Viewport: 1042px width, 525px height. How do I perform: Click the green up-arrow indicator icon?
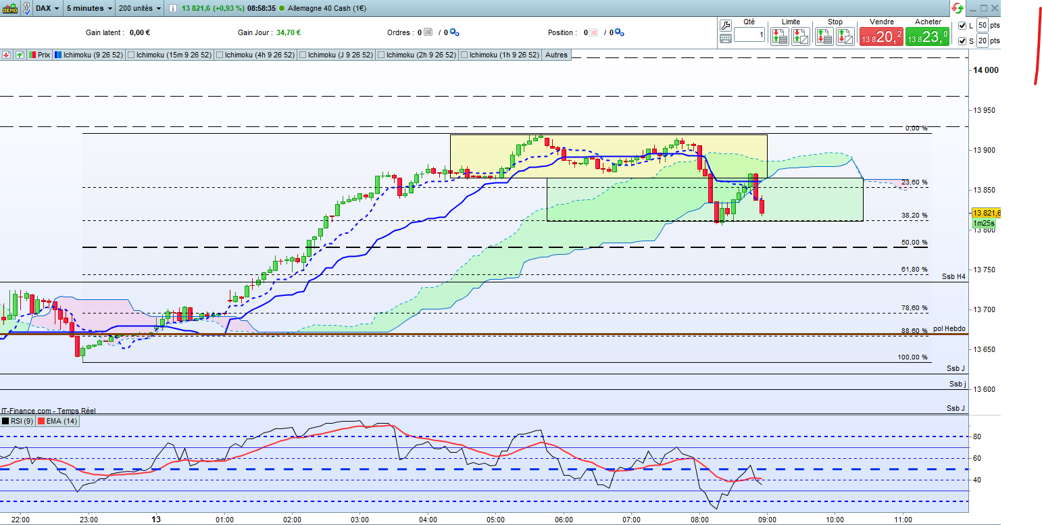click(19, 55)
